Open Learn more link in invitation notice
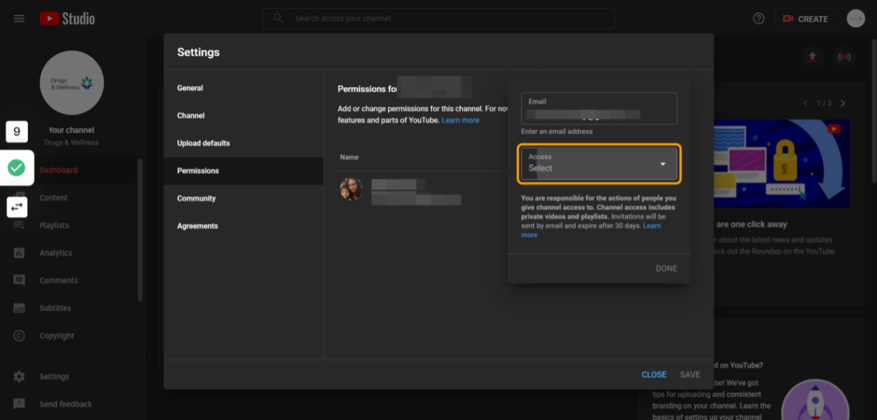877x420 pixels. [652, 226]
